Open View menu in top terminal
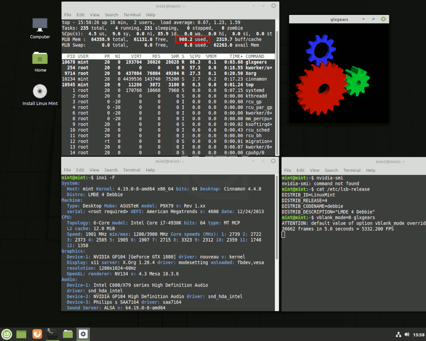The height and width of the screenshot is (341, 426). click(x=95, y=14)
